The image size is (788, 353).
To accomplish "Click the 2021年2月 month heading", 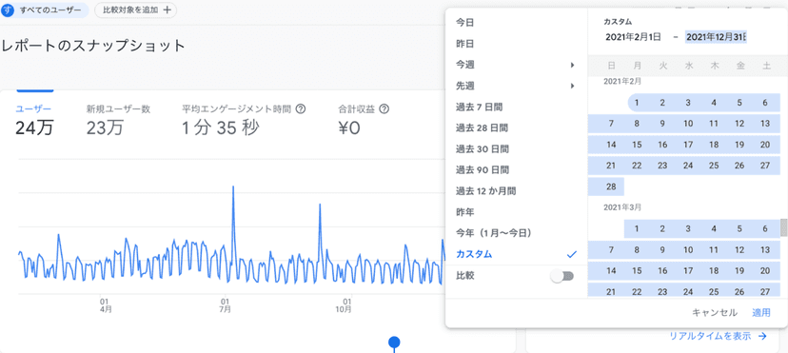I will point(622,81).
